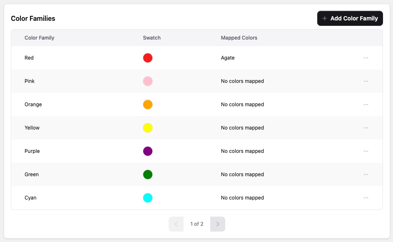Image resolution: width=393 pixels, height=242 pixels.
Task: Open the ellipsis menu for Yellow row
Action: tap(366, 128)
